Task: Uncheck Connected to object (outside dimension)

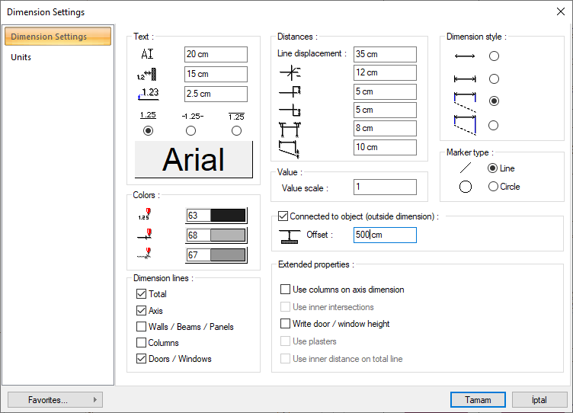Action: click(x=284, y=216)
